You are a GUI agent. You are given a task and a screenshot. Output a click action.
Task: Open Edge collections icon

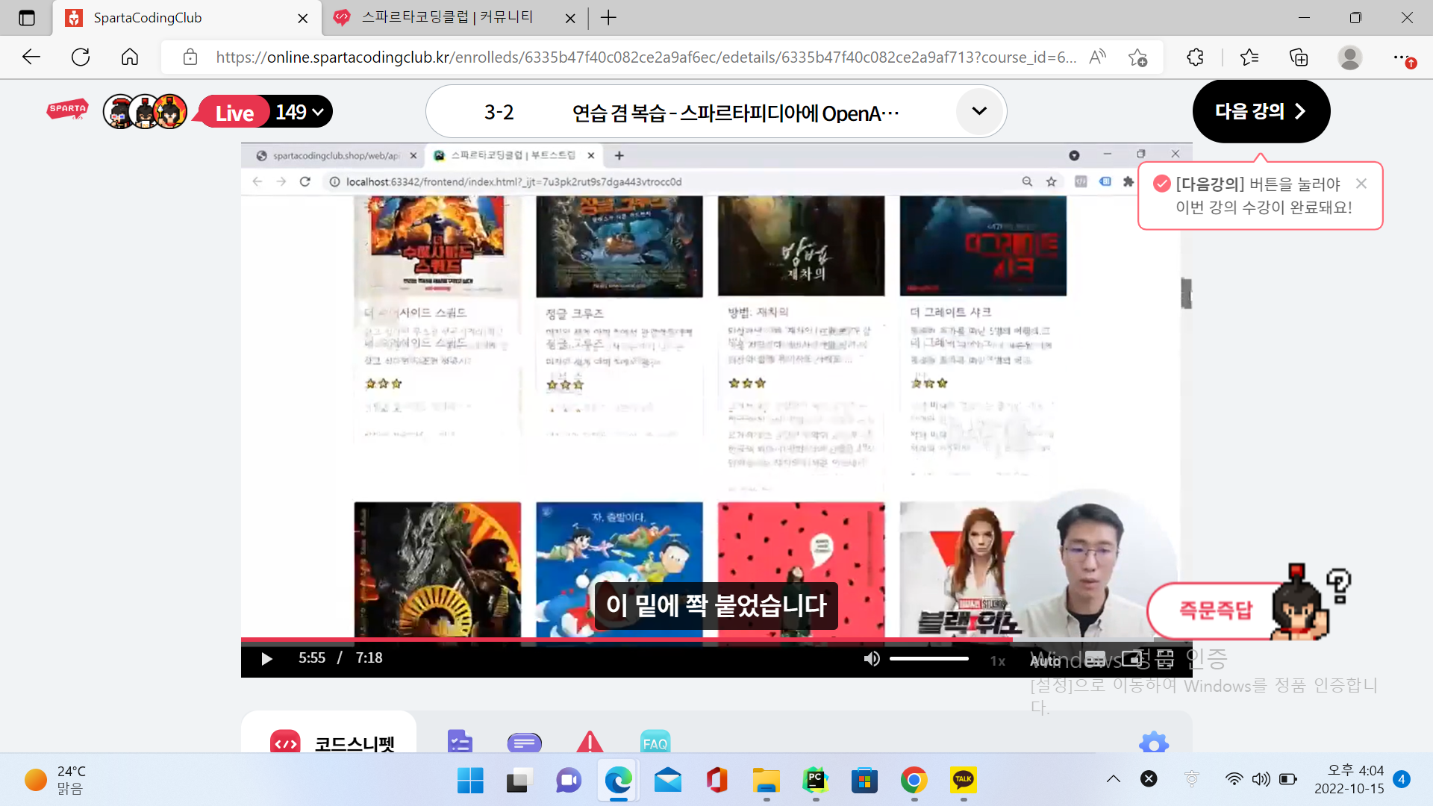(x=1299, y=57)
